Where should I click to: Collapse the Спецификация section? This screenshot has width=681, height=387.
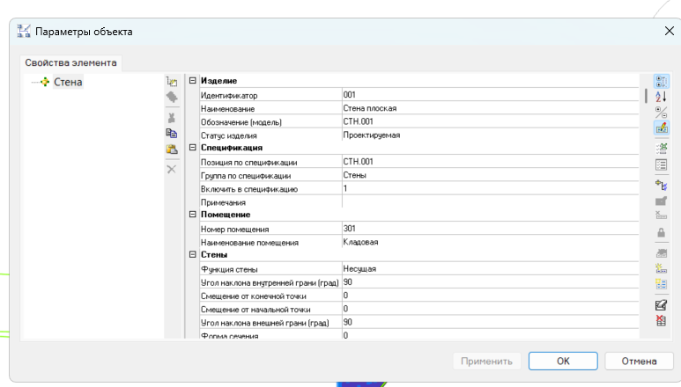[x=192, y=149]
